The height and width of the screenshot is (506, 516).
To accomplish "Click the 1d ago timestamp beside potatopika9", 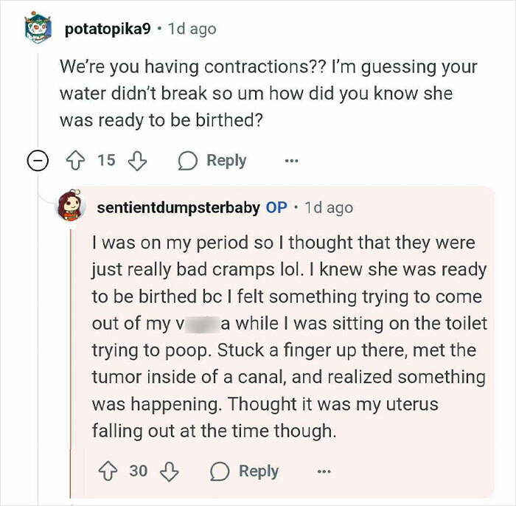I will coord(192,30).
